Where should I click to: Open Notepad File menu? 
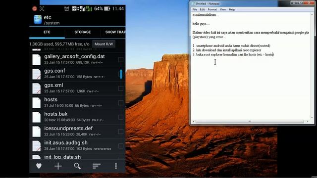click(195, 9)
